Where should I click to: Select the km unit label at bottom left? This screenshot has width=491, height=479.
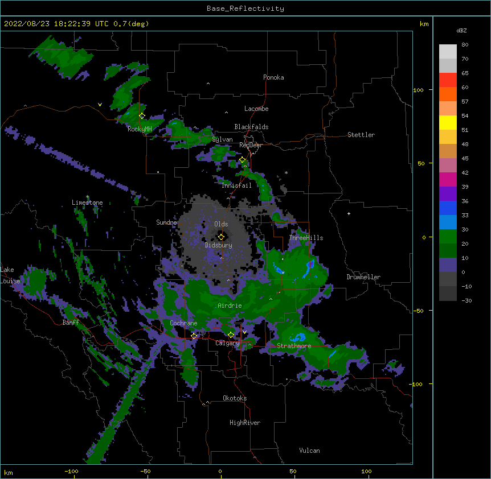pos(8,473)
